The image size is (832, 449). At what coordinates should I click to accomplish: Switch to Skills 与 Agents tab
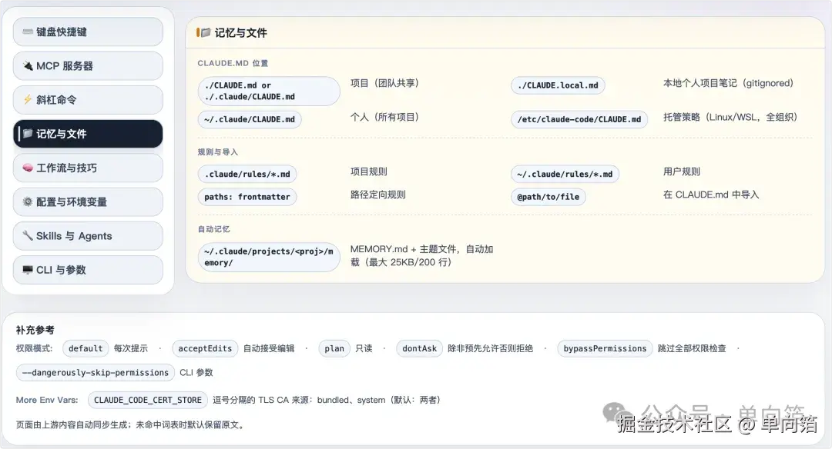tap(88, 235)
